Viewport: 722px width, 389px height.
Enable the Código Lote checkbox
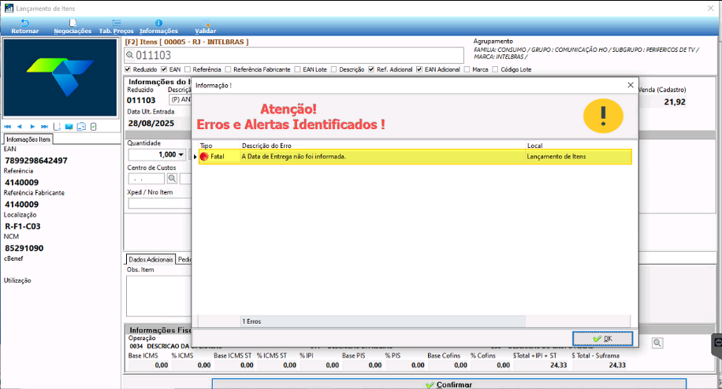tap(496, 69)
